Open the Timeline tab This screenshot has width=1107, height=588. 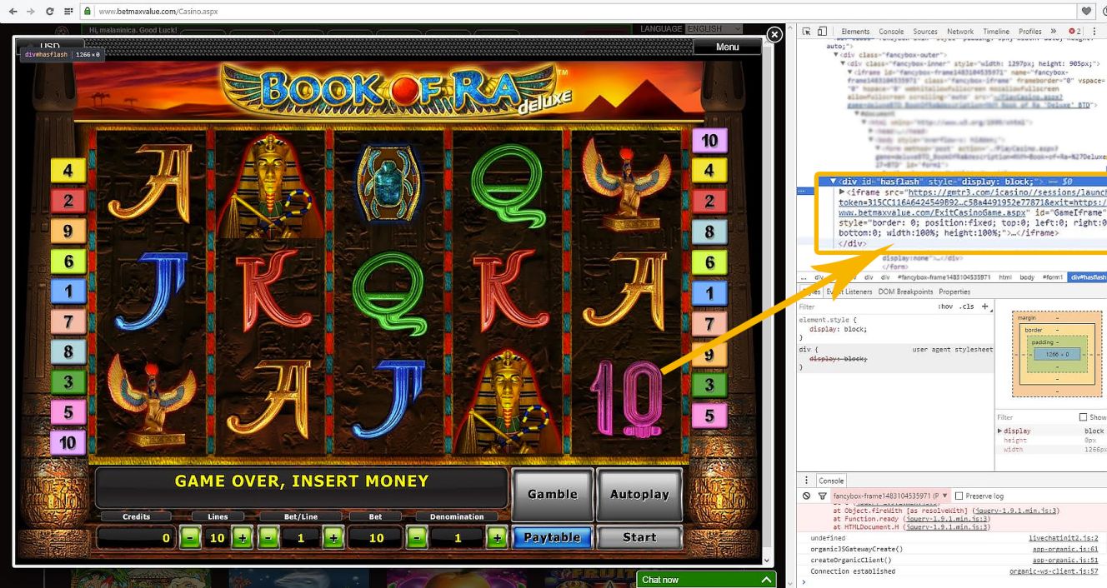click(x=996, y=32)
